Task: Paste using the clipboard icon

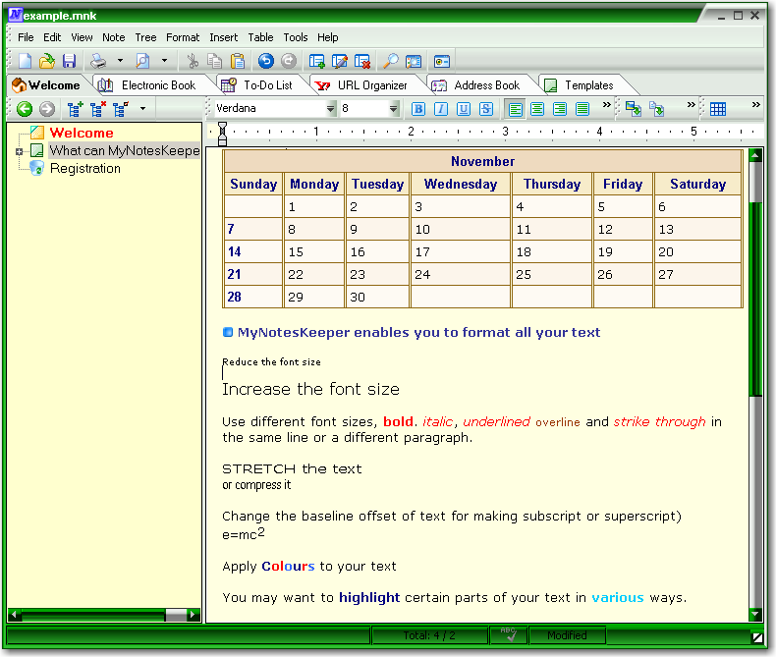Action: (238, 61)
